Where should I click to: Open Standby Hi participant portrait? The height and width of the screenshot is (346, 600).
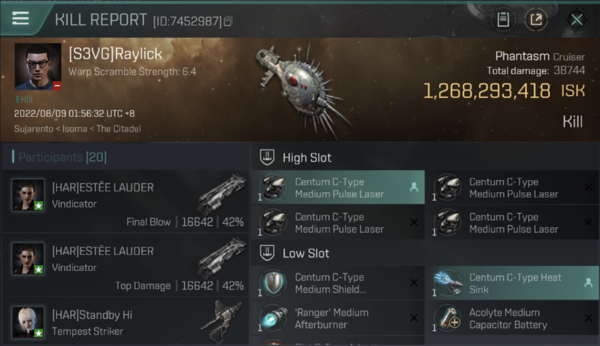pyautogui.click(x=28, y=322)
